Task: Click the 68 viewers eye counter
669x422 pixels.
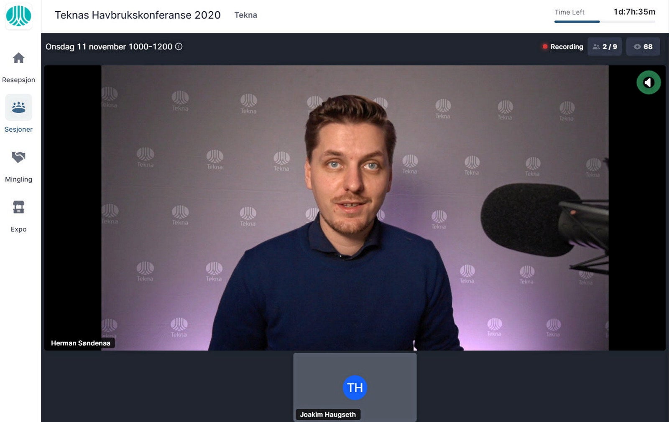Action: (643, 46)
